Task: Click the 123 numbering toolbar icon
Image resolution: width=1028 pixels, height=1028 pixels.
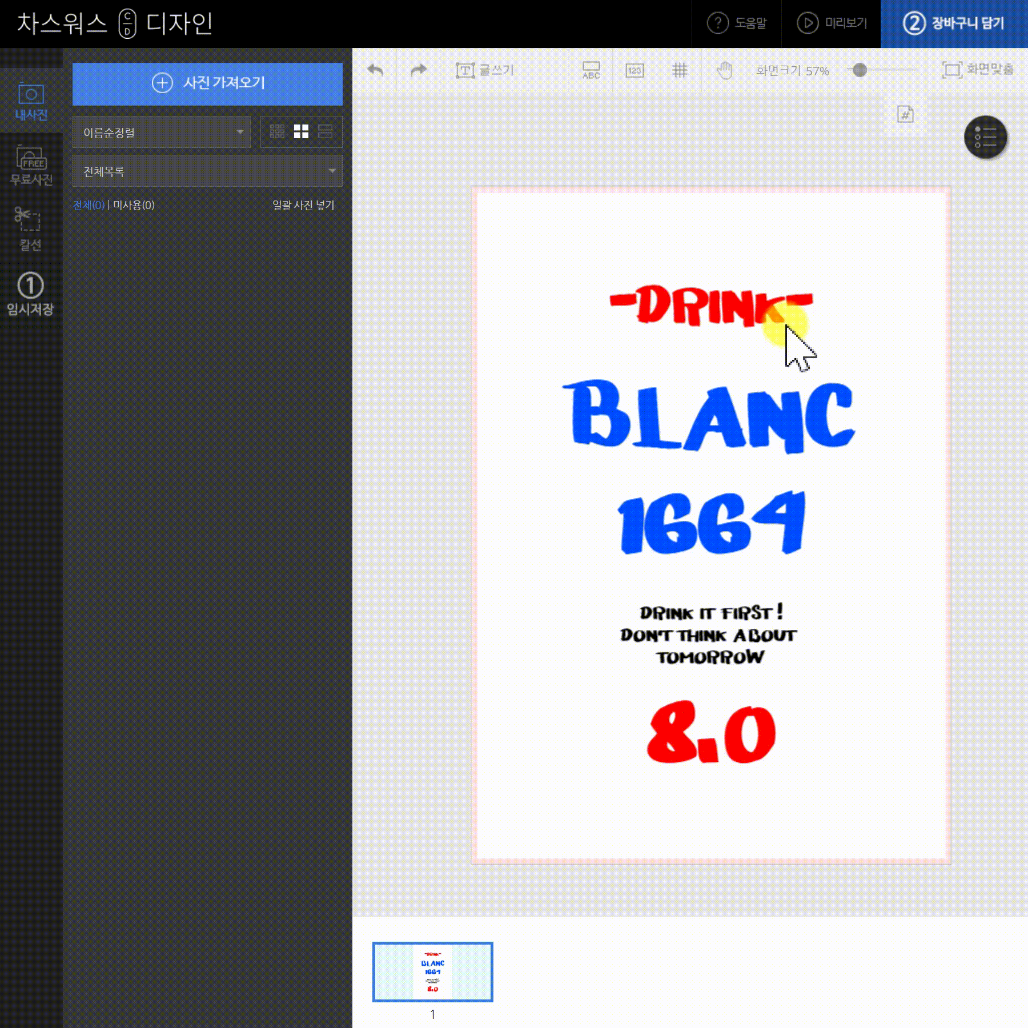Action: pos(635,70)
